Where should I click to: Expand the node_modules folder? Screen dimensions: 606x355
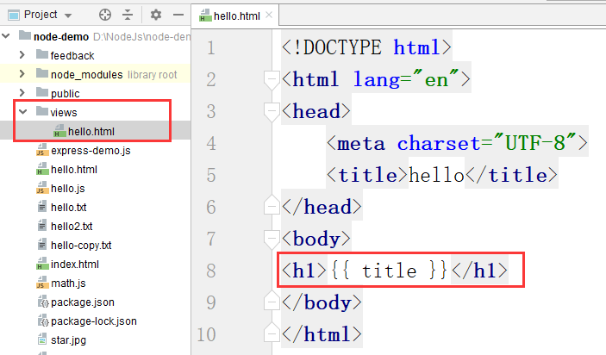[22, 74]
